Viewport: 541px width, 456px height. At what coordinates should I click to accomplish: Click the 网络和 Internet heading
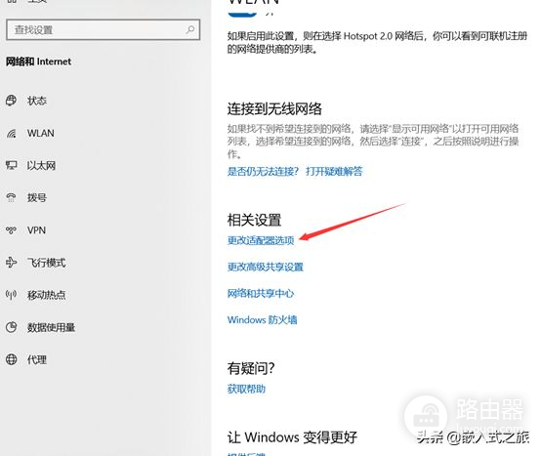(38, 62)
